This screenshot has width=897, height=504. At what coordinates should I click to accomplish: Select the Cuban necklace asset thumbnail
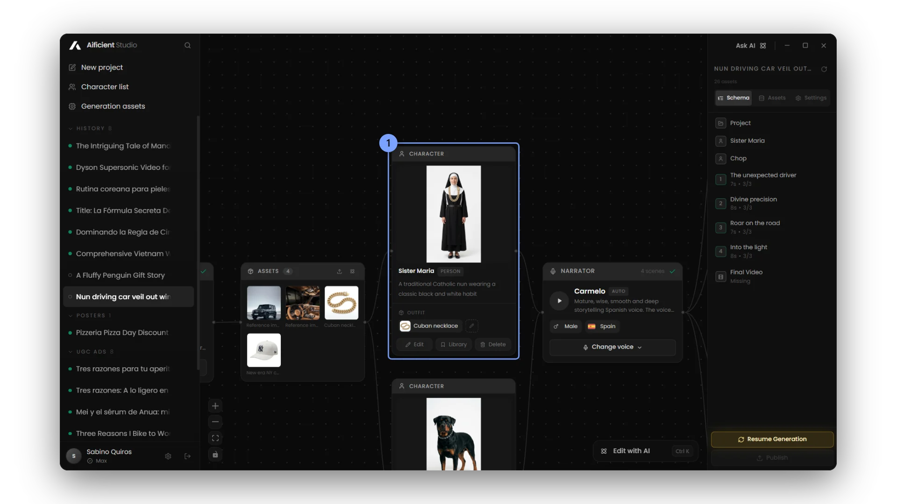coord(342,303)
